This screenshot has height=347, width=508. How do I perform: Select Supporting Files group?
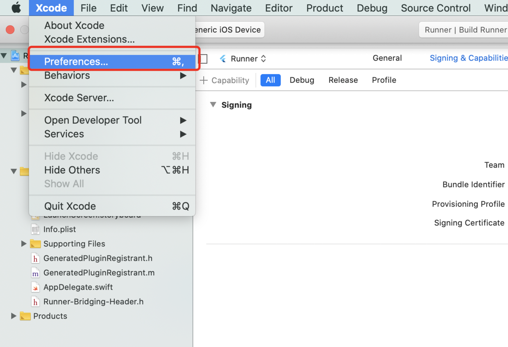pyautogui.click(x=74, y=243)
